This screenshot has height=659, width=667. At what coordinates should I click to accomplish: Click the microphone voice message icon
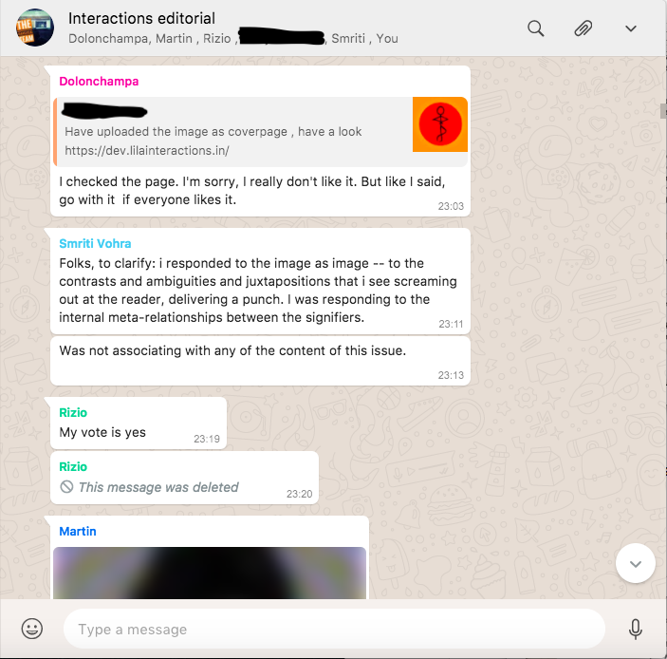click(x=635, y=630)
